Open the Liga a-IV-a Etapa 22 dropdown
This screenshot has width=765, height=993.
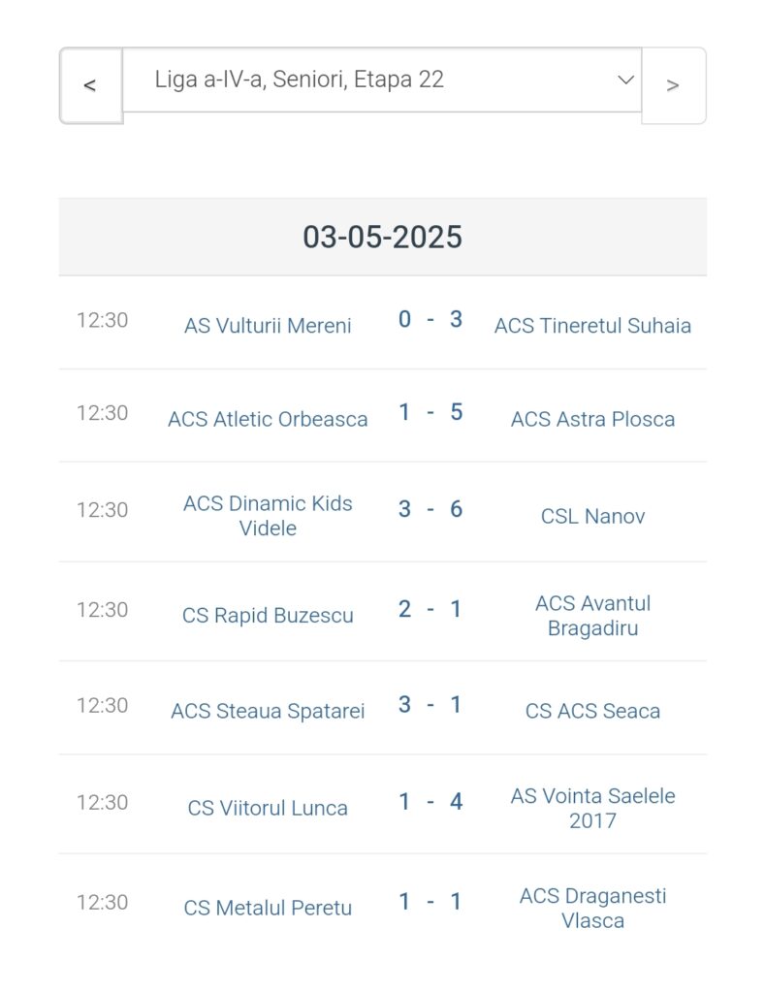[382, 80]
